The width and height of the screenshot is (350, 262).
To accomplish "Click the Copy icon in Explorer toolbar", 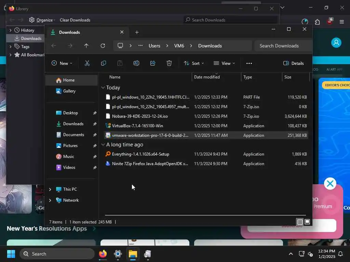I will (103, 63).
